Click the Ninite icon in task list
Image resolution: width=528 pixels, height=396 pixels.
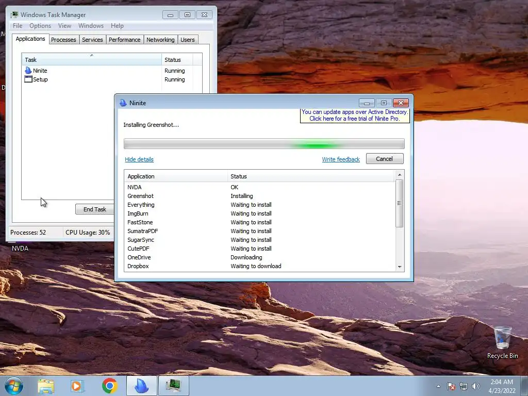tap(28, 70)
